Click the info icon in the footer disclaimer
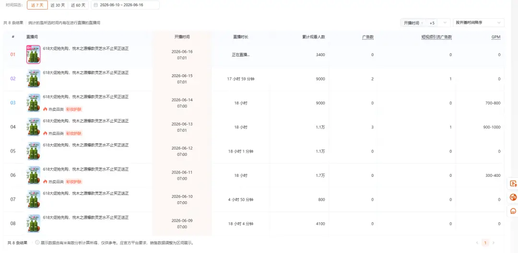Image resolution: width=518 pixels, height=253 pixels. (37, 243)
